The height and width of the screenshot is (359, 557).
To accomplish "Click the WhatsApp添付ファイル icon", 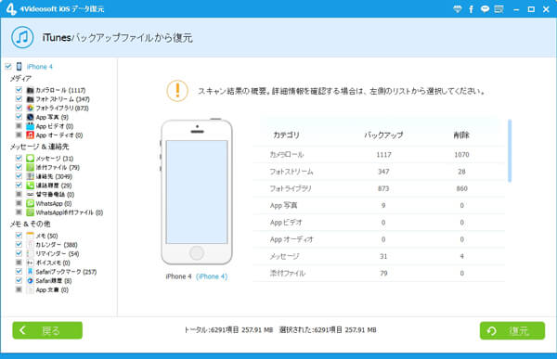I will pos(31,212).
